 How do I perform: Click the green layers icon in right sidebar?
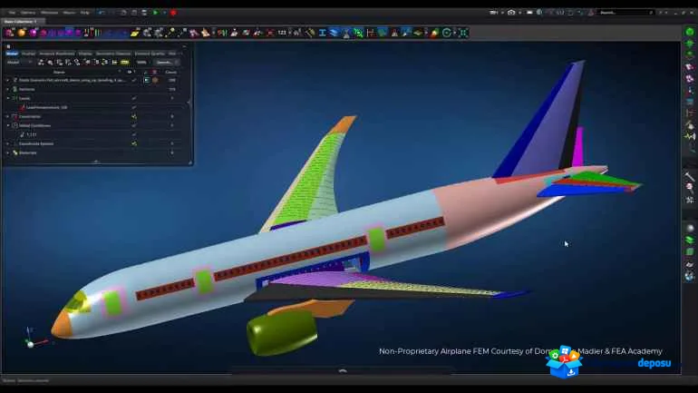pyautogui.click(x=690, y=240)
